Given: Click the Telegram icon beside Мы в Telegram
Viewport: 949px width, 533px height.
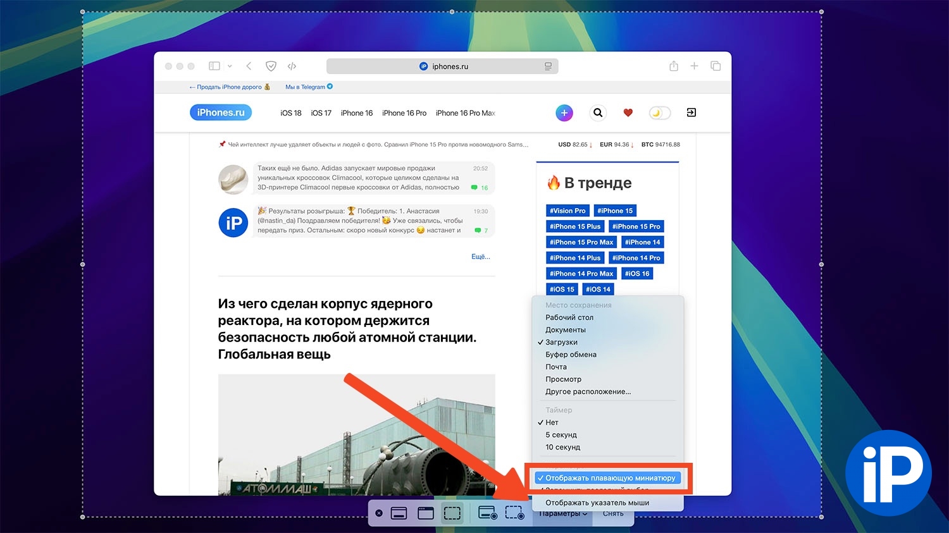Looking at the screenshot, I should (330, 87).
